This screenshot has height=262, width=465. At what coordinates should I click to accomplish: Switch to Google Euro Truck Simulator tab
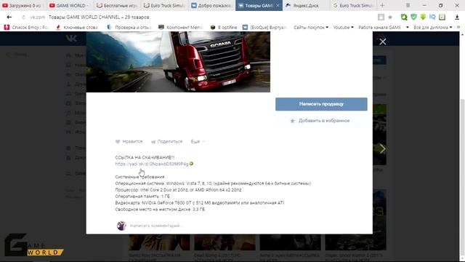[x=353, y=5]
